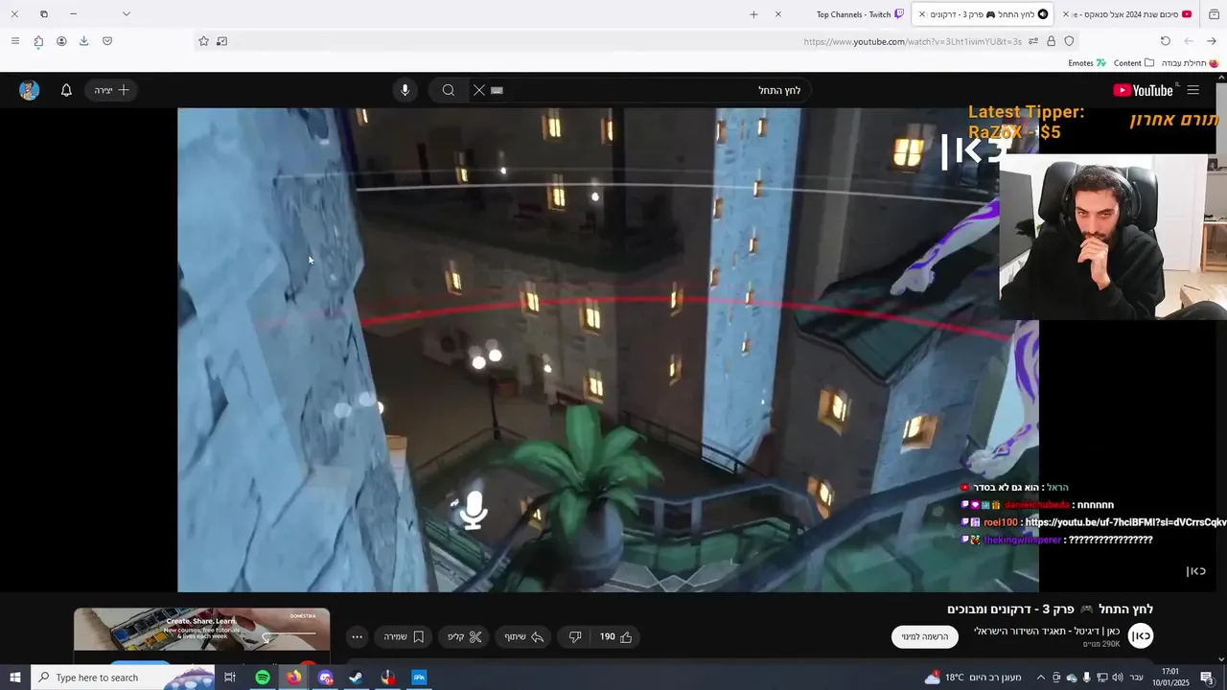Screen dimensions: 1227x690
Task: Open the Windows Start menu
Action: tap(14, 678)
